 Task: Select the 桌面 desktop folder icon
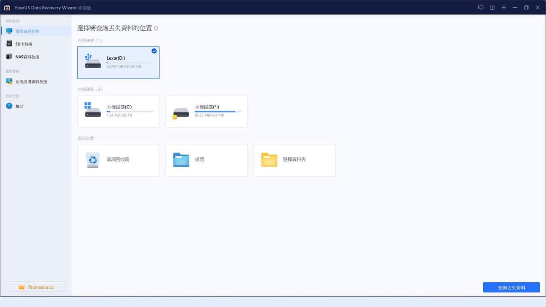[x=181, y=160]
